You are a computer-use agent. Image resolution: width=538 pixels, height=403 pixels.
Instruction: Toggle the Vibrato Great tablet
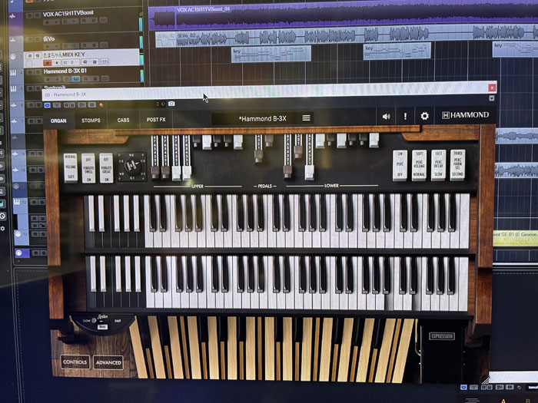tap(106, 168)
